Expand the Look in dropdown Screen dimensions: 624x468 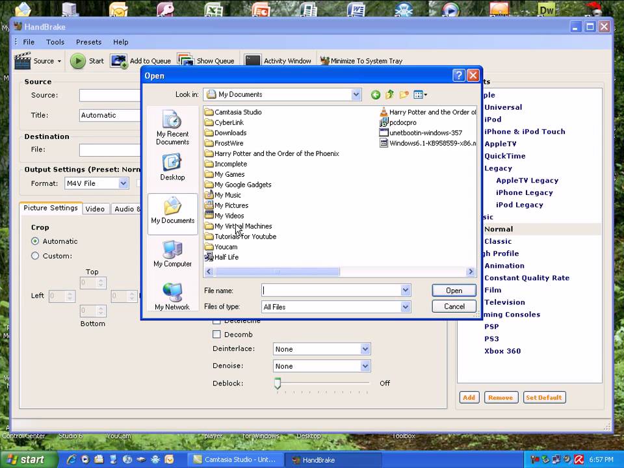[356, 95]
